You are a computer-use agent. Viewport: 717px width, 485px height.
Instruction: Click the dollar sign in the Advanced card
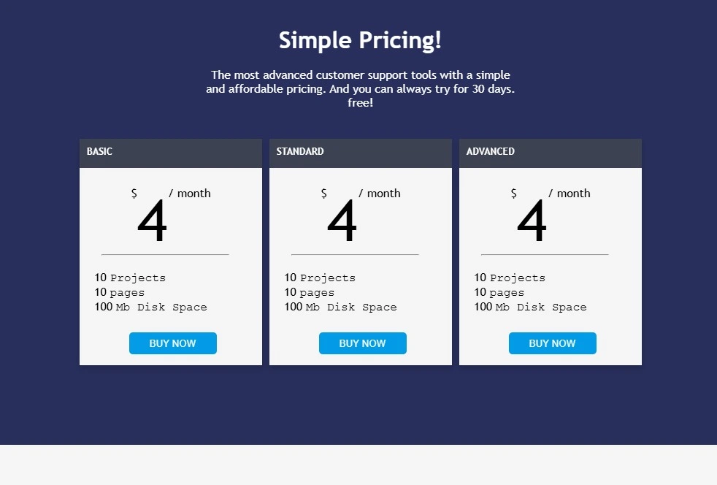coord(514,194)
